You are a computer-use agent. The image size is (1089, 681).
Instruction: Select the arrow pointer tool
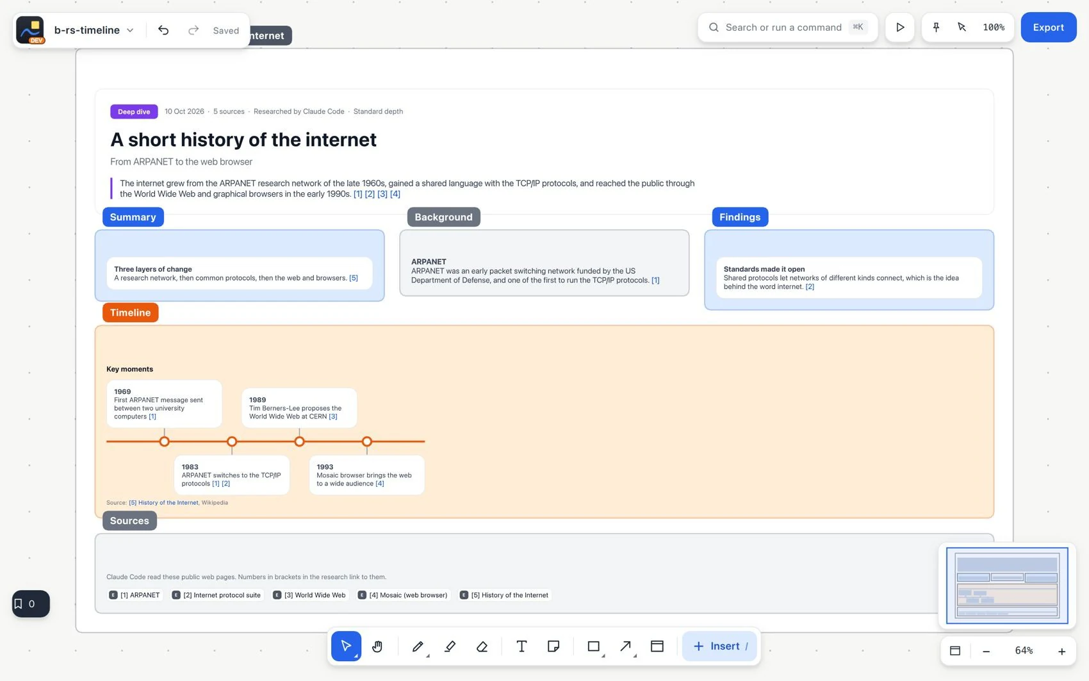point(346,646)
